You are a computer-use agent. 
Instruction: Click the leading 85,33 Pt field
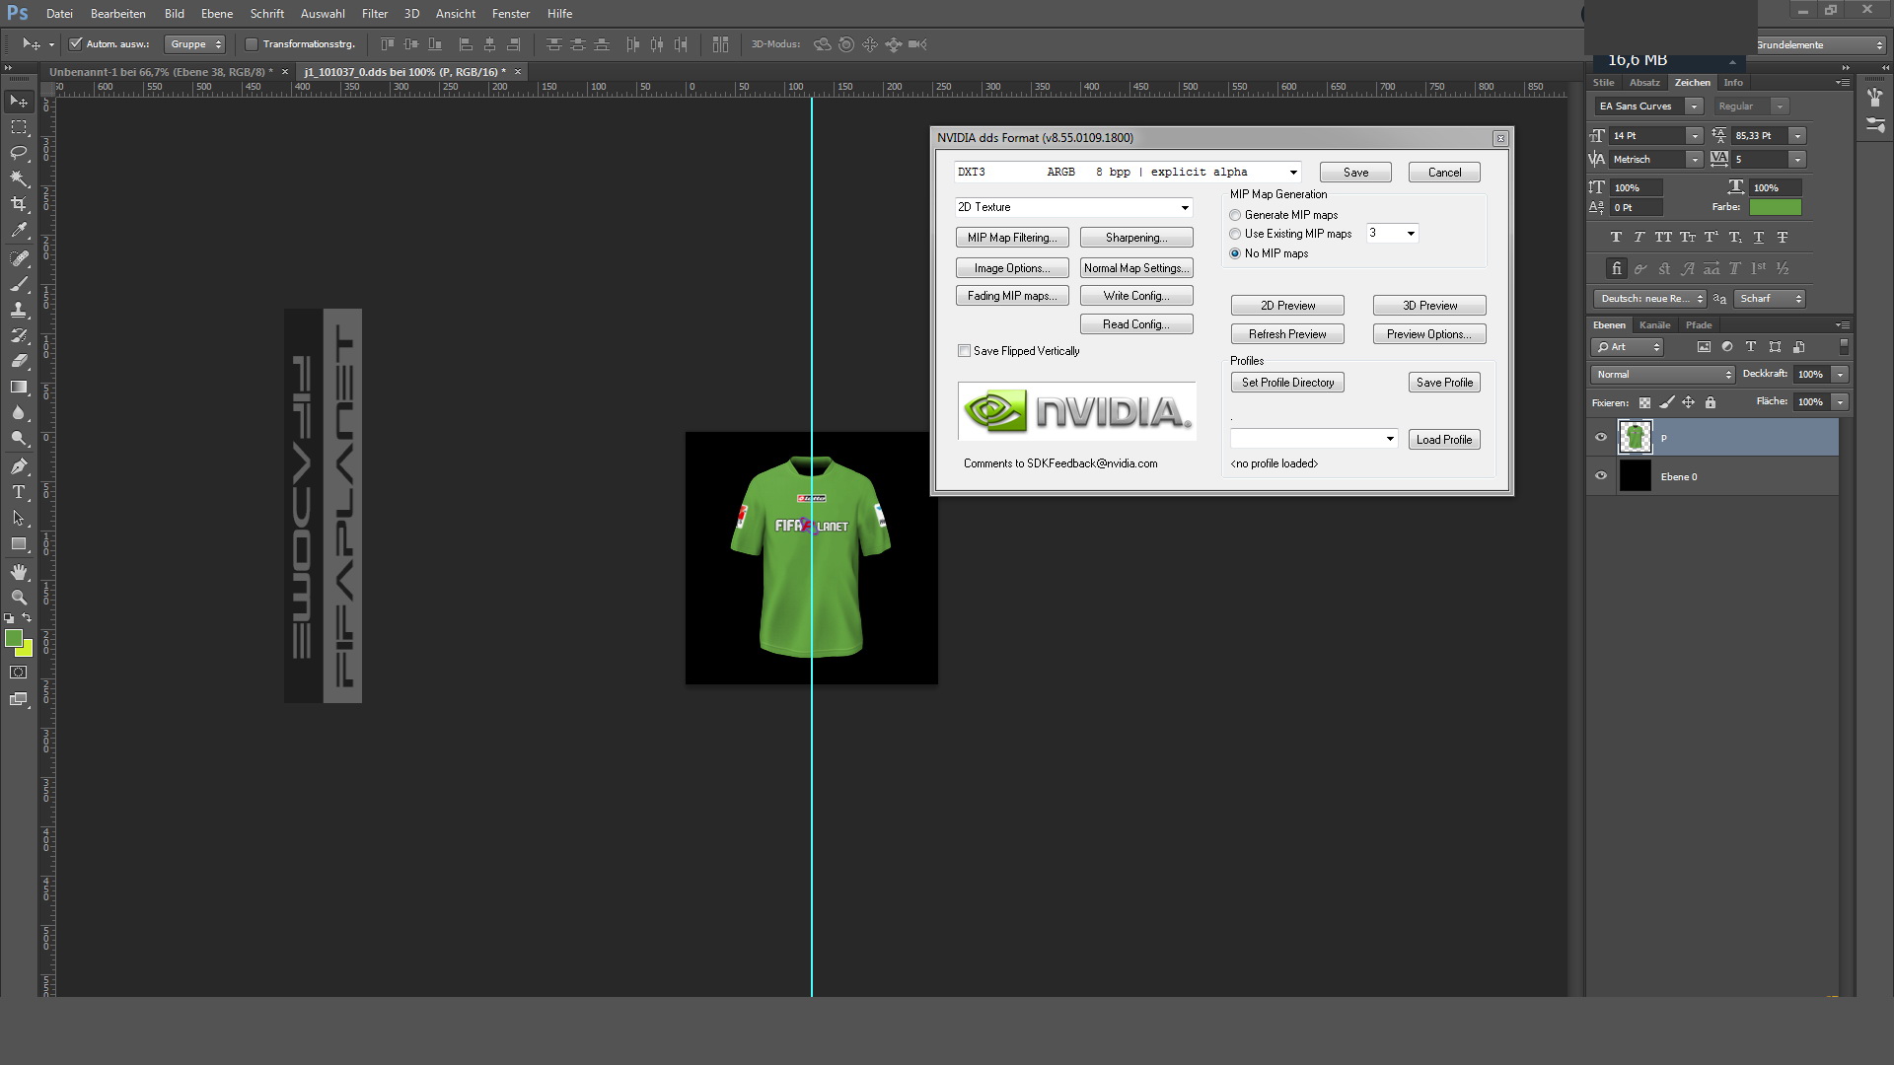pos(1761,136)
